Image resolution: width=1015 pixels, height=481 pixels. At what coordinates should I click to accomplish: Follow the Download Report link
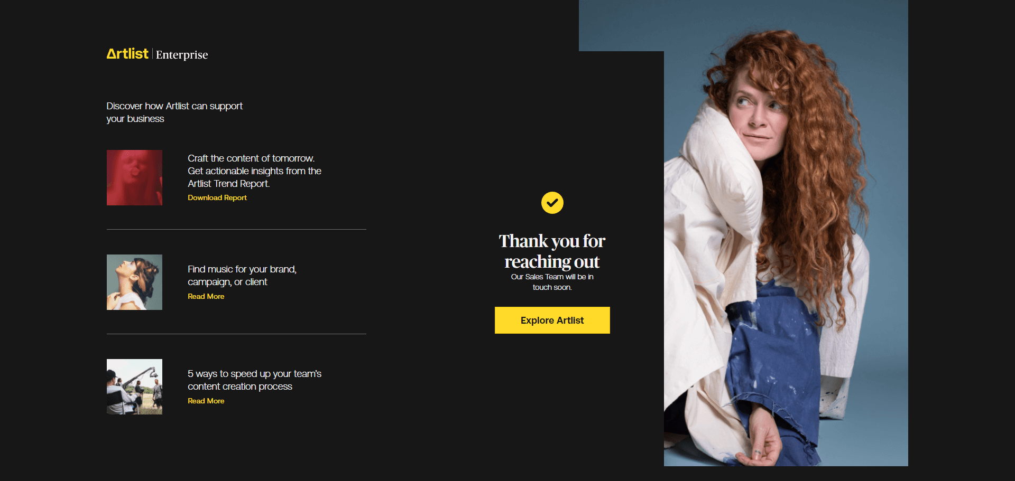click(217, 197)
